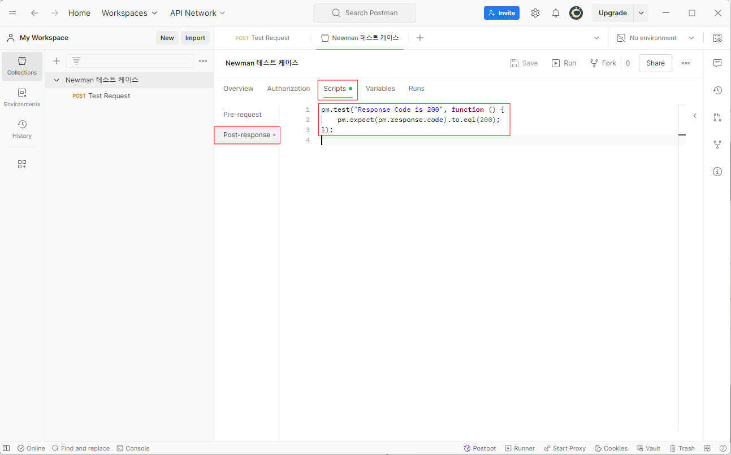Expand the API Network dropdown
Viewport: 731px width, 455px height.
point(197,13)
